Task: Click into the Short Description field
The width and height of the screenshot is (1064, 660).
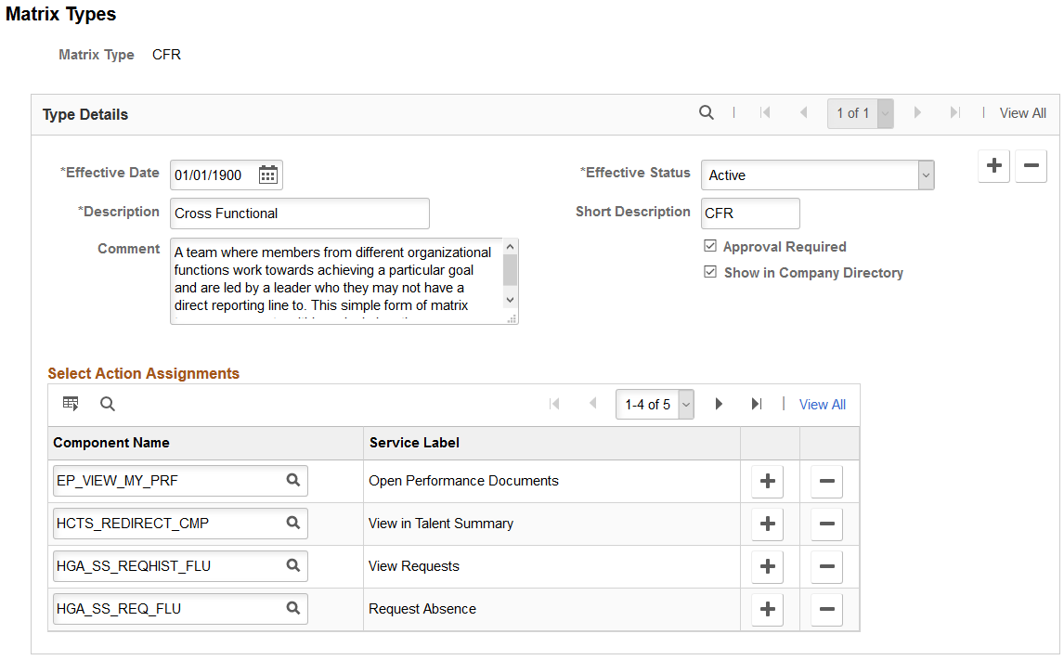Action: [x=750, y=213]
